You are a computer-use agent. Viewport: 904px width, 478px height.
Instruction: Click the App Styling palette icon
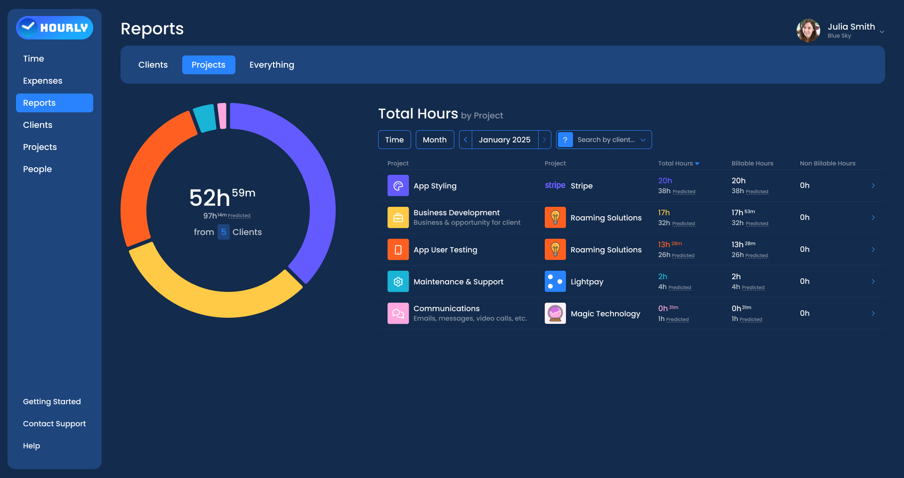point(398,186)
